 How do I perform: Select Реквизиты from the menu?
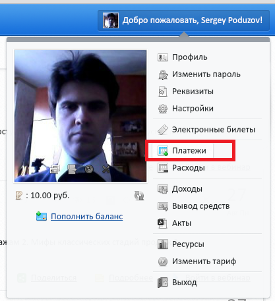pos(193,92)
